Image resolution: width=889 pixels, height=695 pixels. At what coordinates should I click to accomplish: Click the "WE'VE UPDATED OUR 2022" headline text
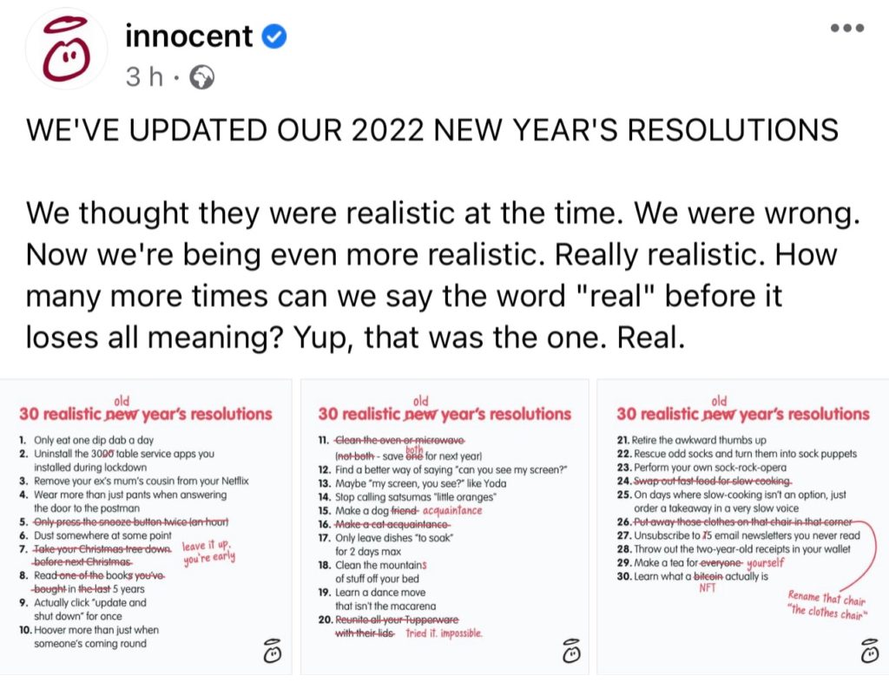(x=432, y=130)
